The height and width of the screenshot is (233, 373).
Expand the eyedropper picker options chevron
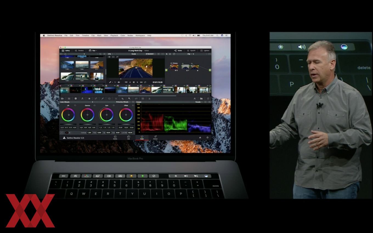[112, 82]
